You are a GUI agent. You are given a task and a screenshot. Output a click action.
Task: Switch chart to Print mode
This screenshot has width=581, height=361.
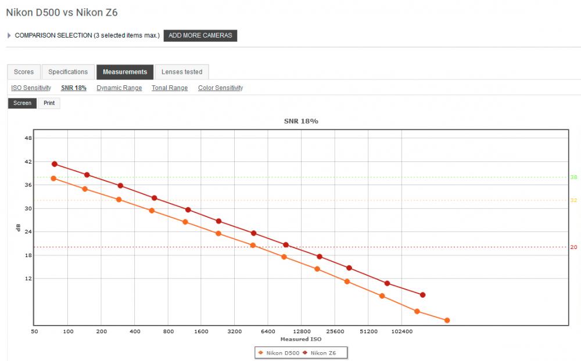coord(49,103)
